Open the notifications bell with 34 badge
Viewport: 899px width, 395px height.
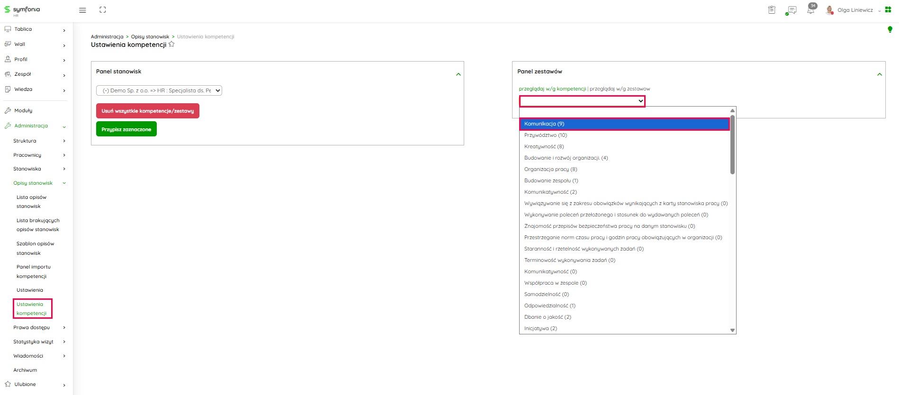[x=811, y=10]
